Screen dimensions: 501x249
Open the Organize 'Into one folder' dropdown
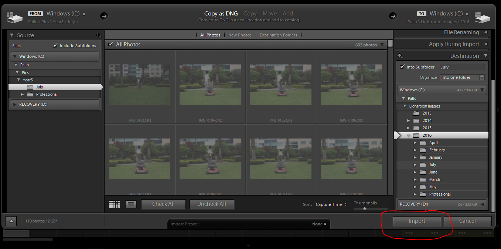pyautogui.click(x=462, y=77)
